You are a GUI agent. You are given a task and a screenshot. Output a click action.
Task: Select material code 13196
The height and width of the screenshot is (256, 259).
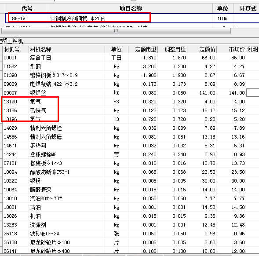point(10,119)
